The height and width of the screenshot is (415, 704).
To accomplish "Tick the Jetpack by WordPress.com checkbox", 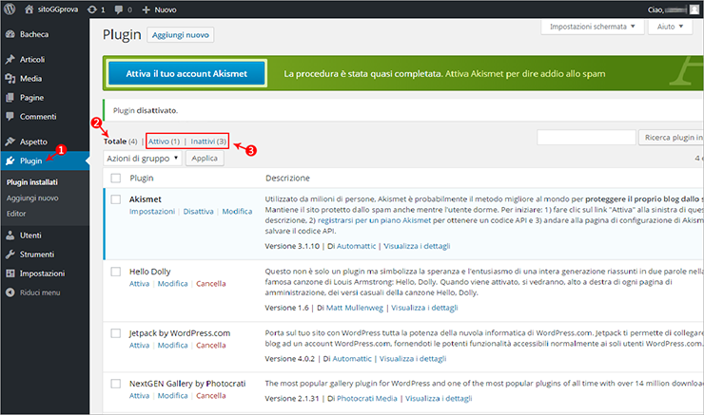I will pos(116,333).
